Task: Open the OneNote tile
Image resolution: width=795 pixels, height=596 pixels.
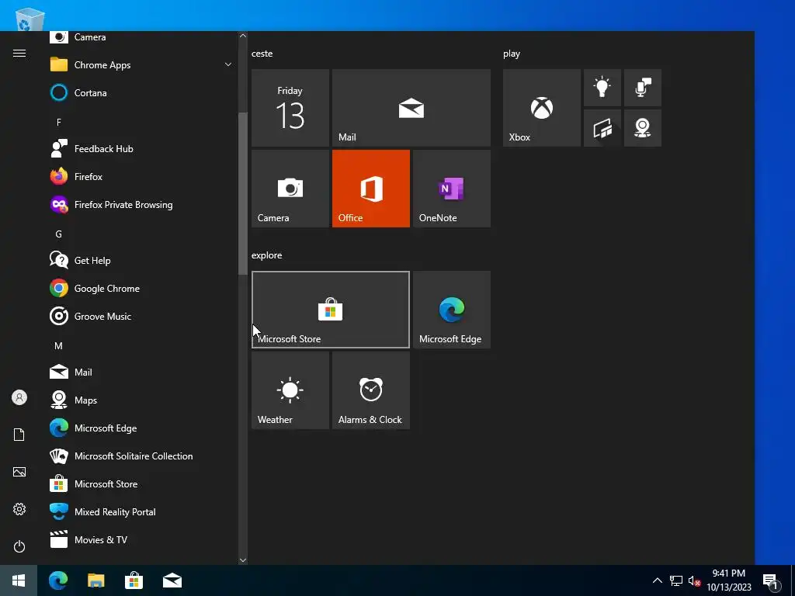Action: 452,189
